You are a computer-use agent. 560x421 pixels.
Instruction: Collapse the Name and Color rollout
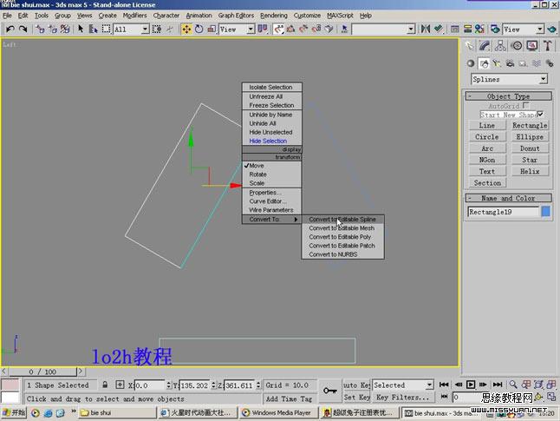pos(509,198)
